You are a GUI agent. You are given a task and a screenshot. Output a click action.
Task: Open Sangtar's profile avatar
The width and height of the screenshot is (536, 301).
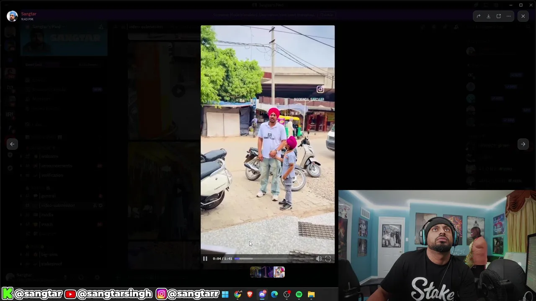tap(12, 16)
